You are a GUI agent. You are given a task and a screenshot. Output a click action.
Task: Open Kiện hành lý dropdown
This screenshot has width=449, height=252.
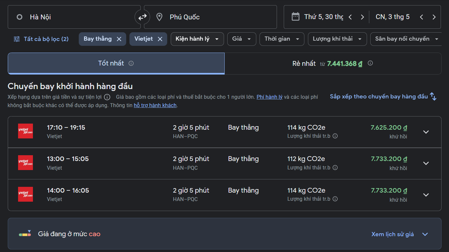[197, 39]
